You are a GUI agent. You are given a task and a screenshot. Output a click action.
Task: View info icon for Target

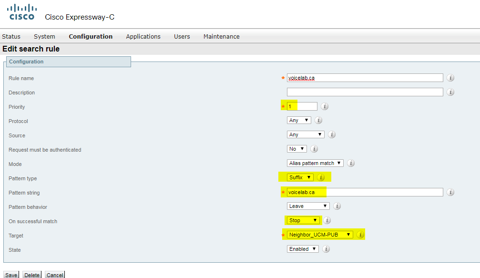pos(360,235)
